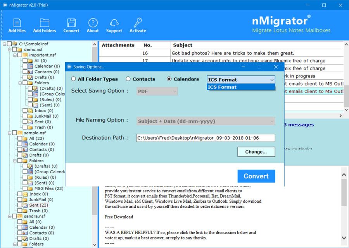This screenshot has width=349, height=248.
Task: Click the sample.nsf mailbox icon in the tree
Action: 20,133
